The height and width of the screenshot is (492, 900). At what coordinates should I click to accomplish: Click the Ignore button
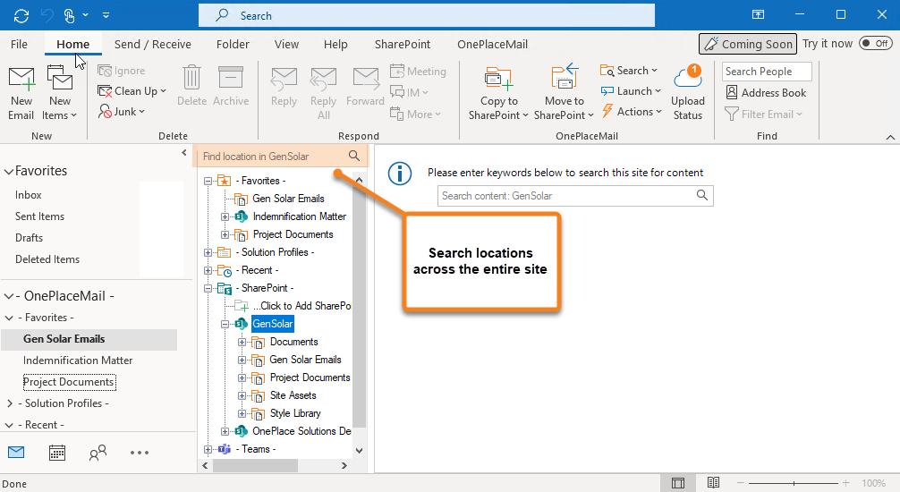[x=121, y=71]
